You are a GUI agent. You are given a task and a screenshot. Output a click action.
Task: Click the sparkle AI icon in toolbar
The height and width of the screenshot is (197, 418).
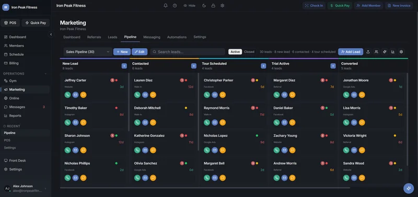tap(385, 52)
